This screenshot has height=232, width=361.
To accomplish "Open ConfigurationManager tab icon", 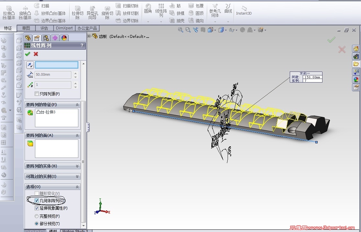I will tap(46, 38).
